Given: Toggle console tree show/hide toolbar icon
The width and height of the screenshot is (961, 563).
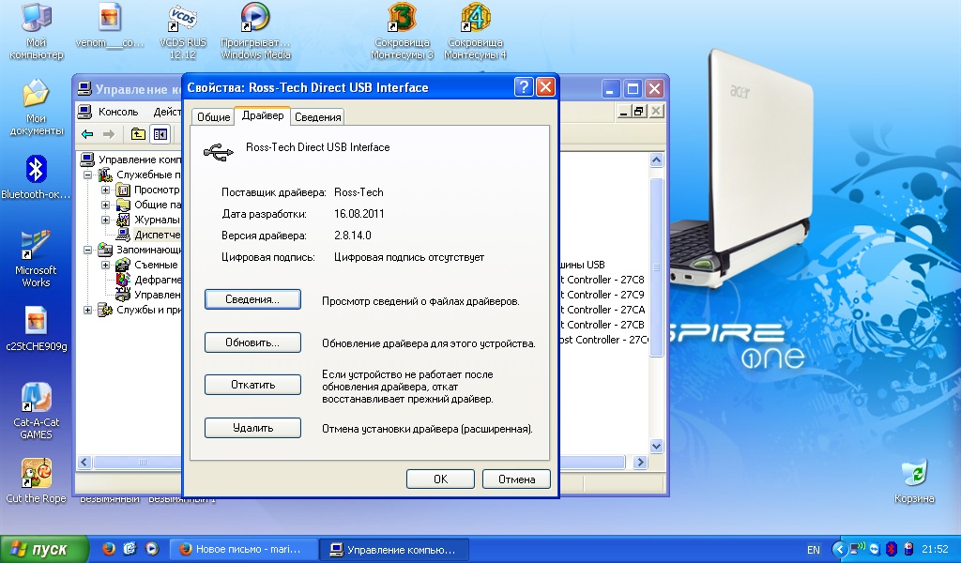Looking at the screenshot, I should point(160,134).
